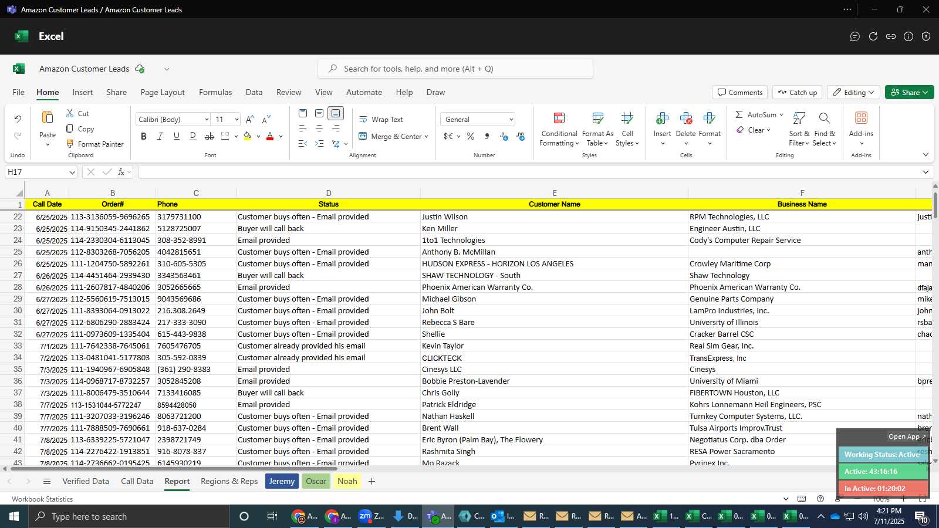Toggle Underline formatting
Viewport: 939px width, 528px height.
click(x=177, y=136)
